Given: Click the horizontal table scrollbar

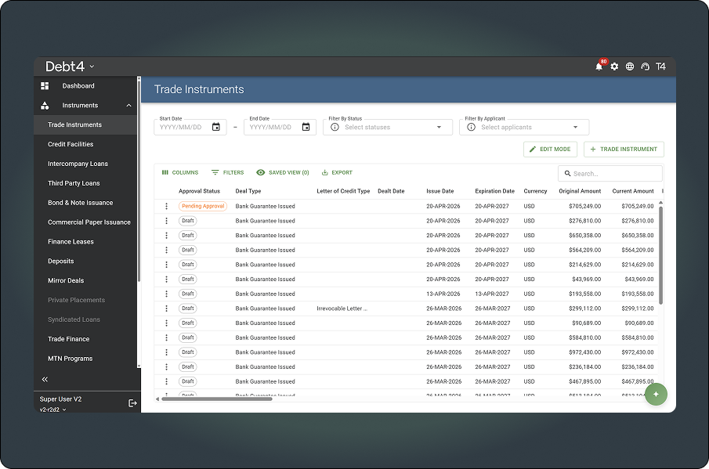Looking at the screenshot, I should coord(217,399).
